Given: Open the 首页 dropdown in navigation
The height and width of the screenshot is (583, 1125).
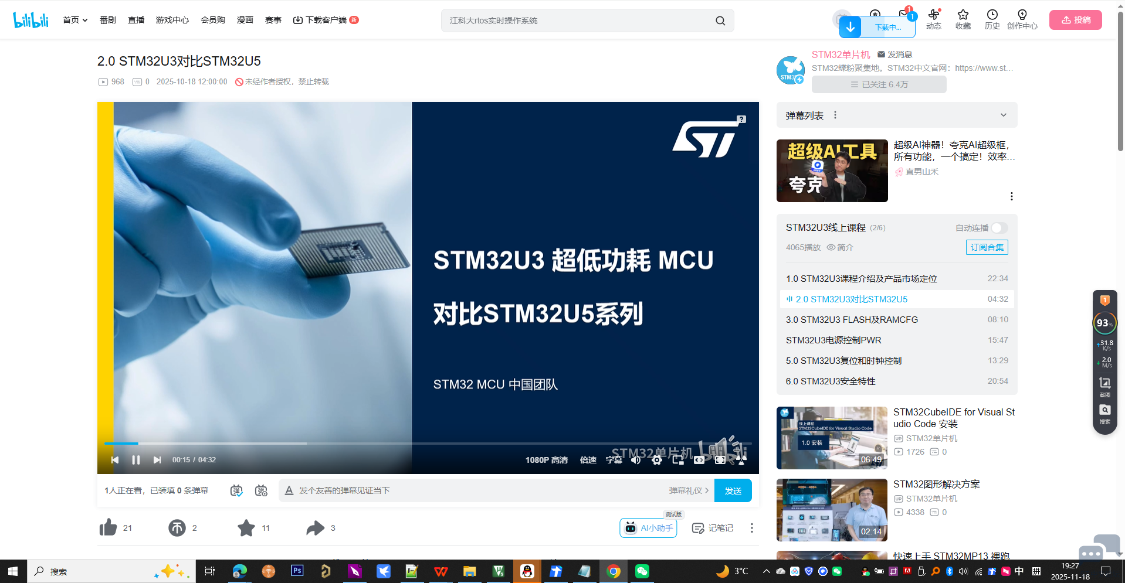Looking at the screenshot, I should pos(74,20).
